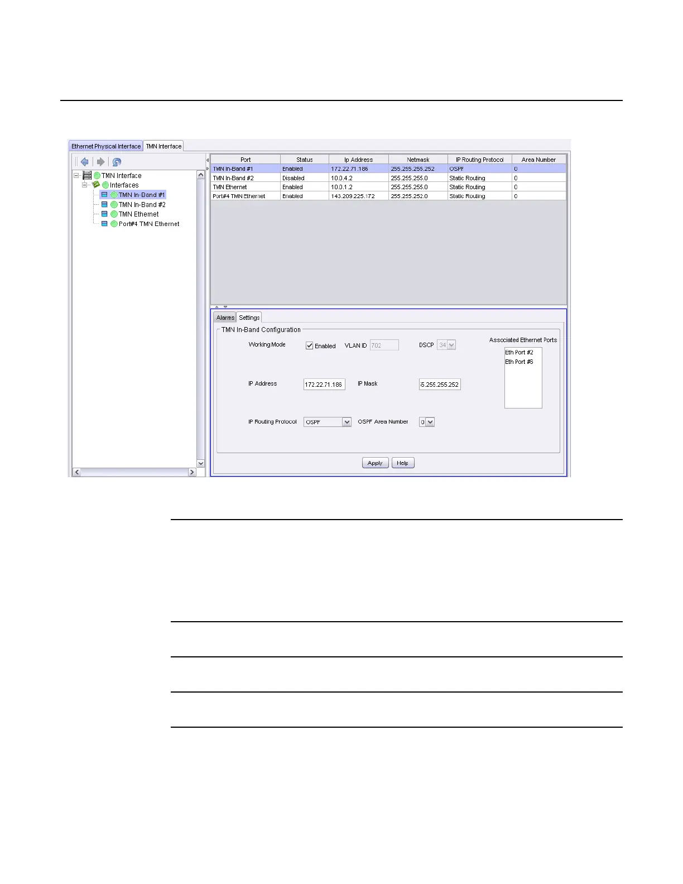Viewport: 683px width, 884px height.
Task: Click the tree horizontal scroll left arrow
Action: [77, 472]
